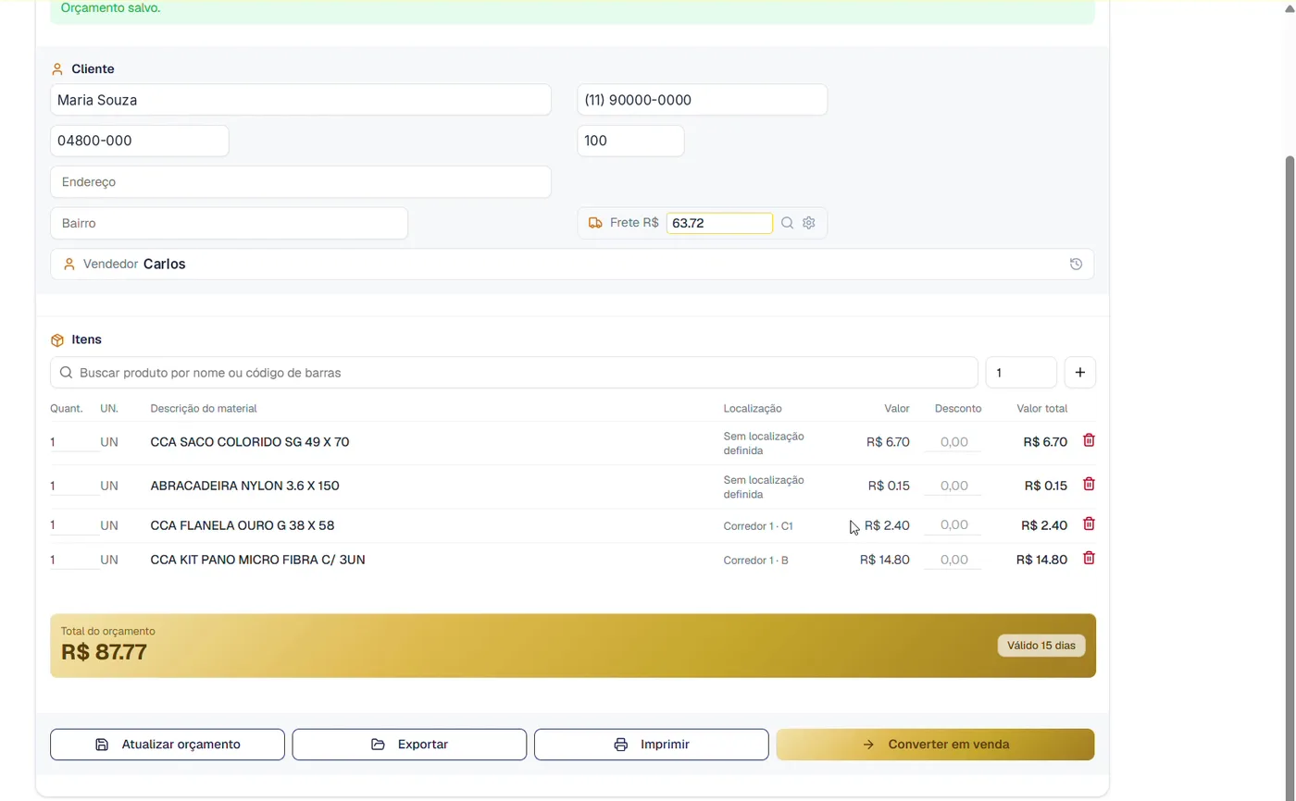Delete the ABRACADEIRA NYLON item row
1296x801 pixels.
[x=1089, y=484]
